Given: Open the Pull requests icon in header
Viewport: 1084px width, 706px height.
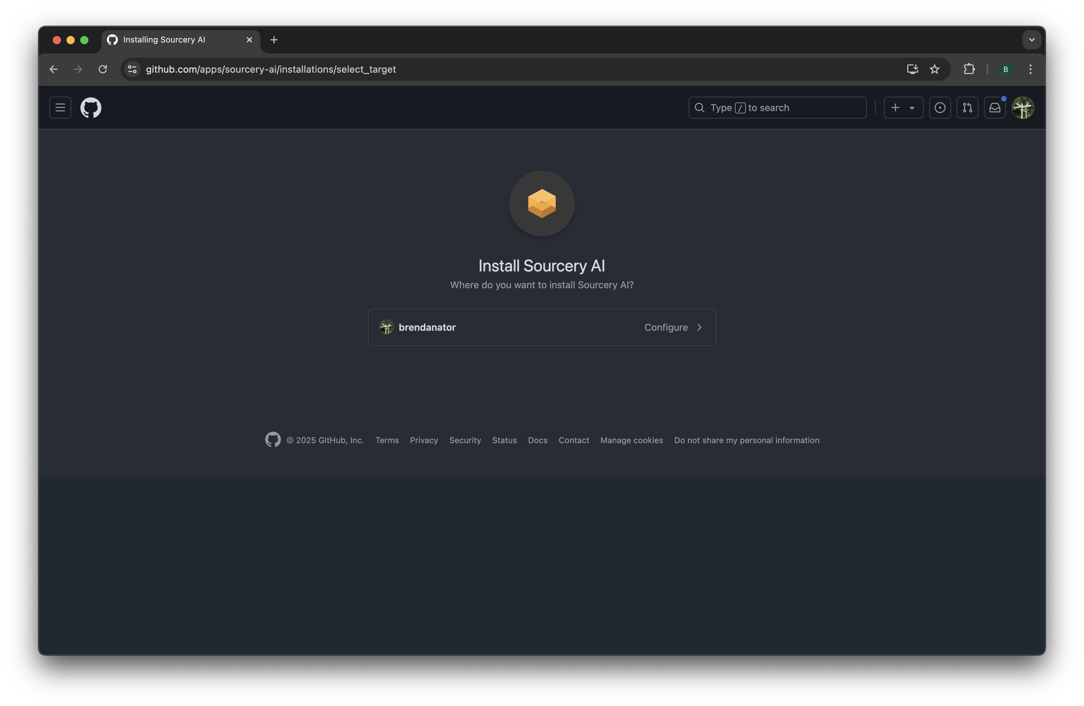Looking at the screenshot, I should click(967, 108).
